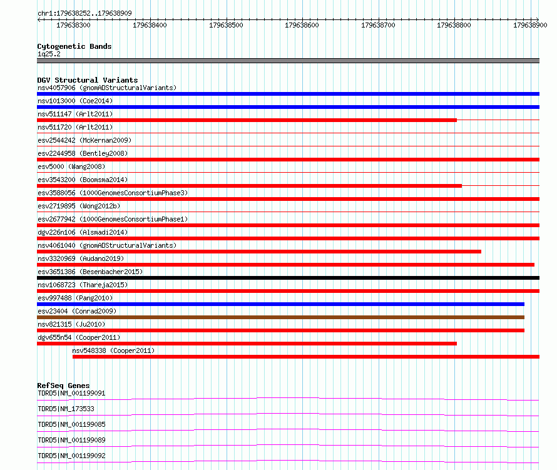This screenshot has height=470, width=557.
Task: Click the nsv4057906 gnomADStructuralVariants label
Action: click(x=107, y=88)
